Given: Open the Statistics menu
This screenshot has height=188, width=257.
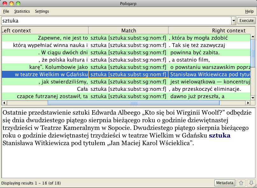Looking at the screenshot, I should click(22, 11).
